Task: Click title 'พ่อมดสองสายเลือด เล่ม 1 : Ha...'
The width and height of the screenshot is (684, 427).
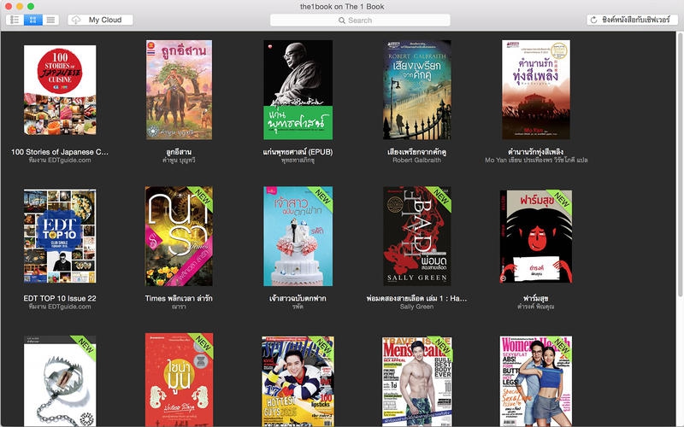Action: point(417,298)
